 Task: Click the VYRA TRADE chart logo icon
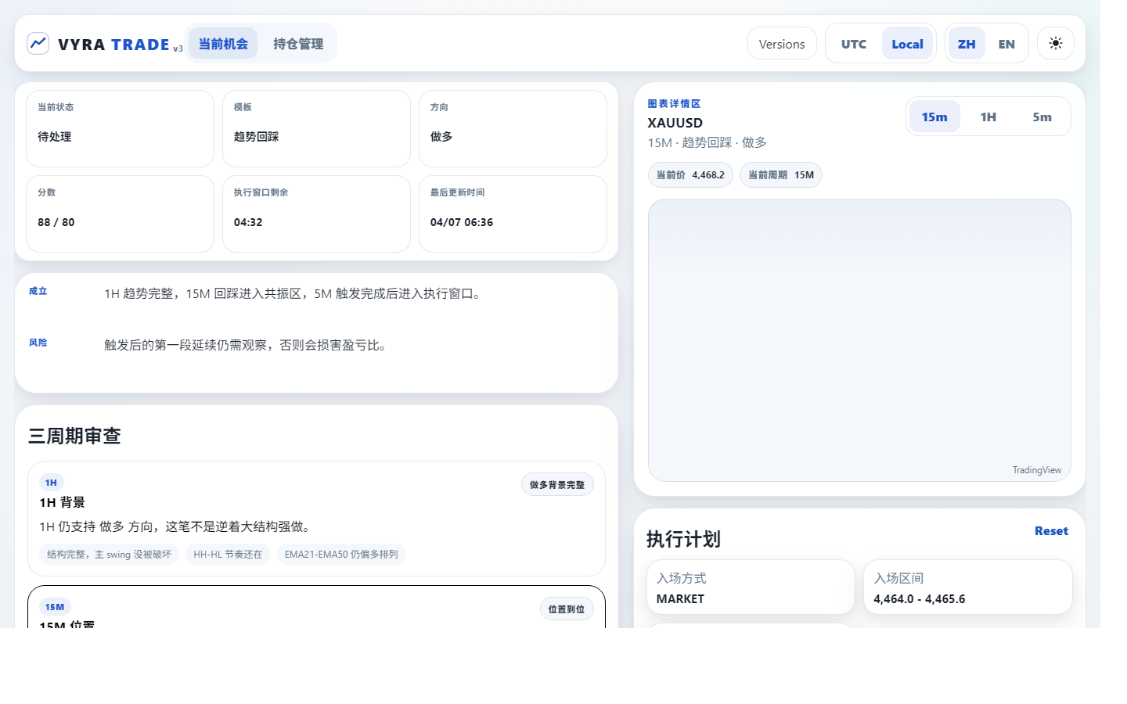pyautogui.click(x=38, y=43)
